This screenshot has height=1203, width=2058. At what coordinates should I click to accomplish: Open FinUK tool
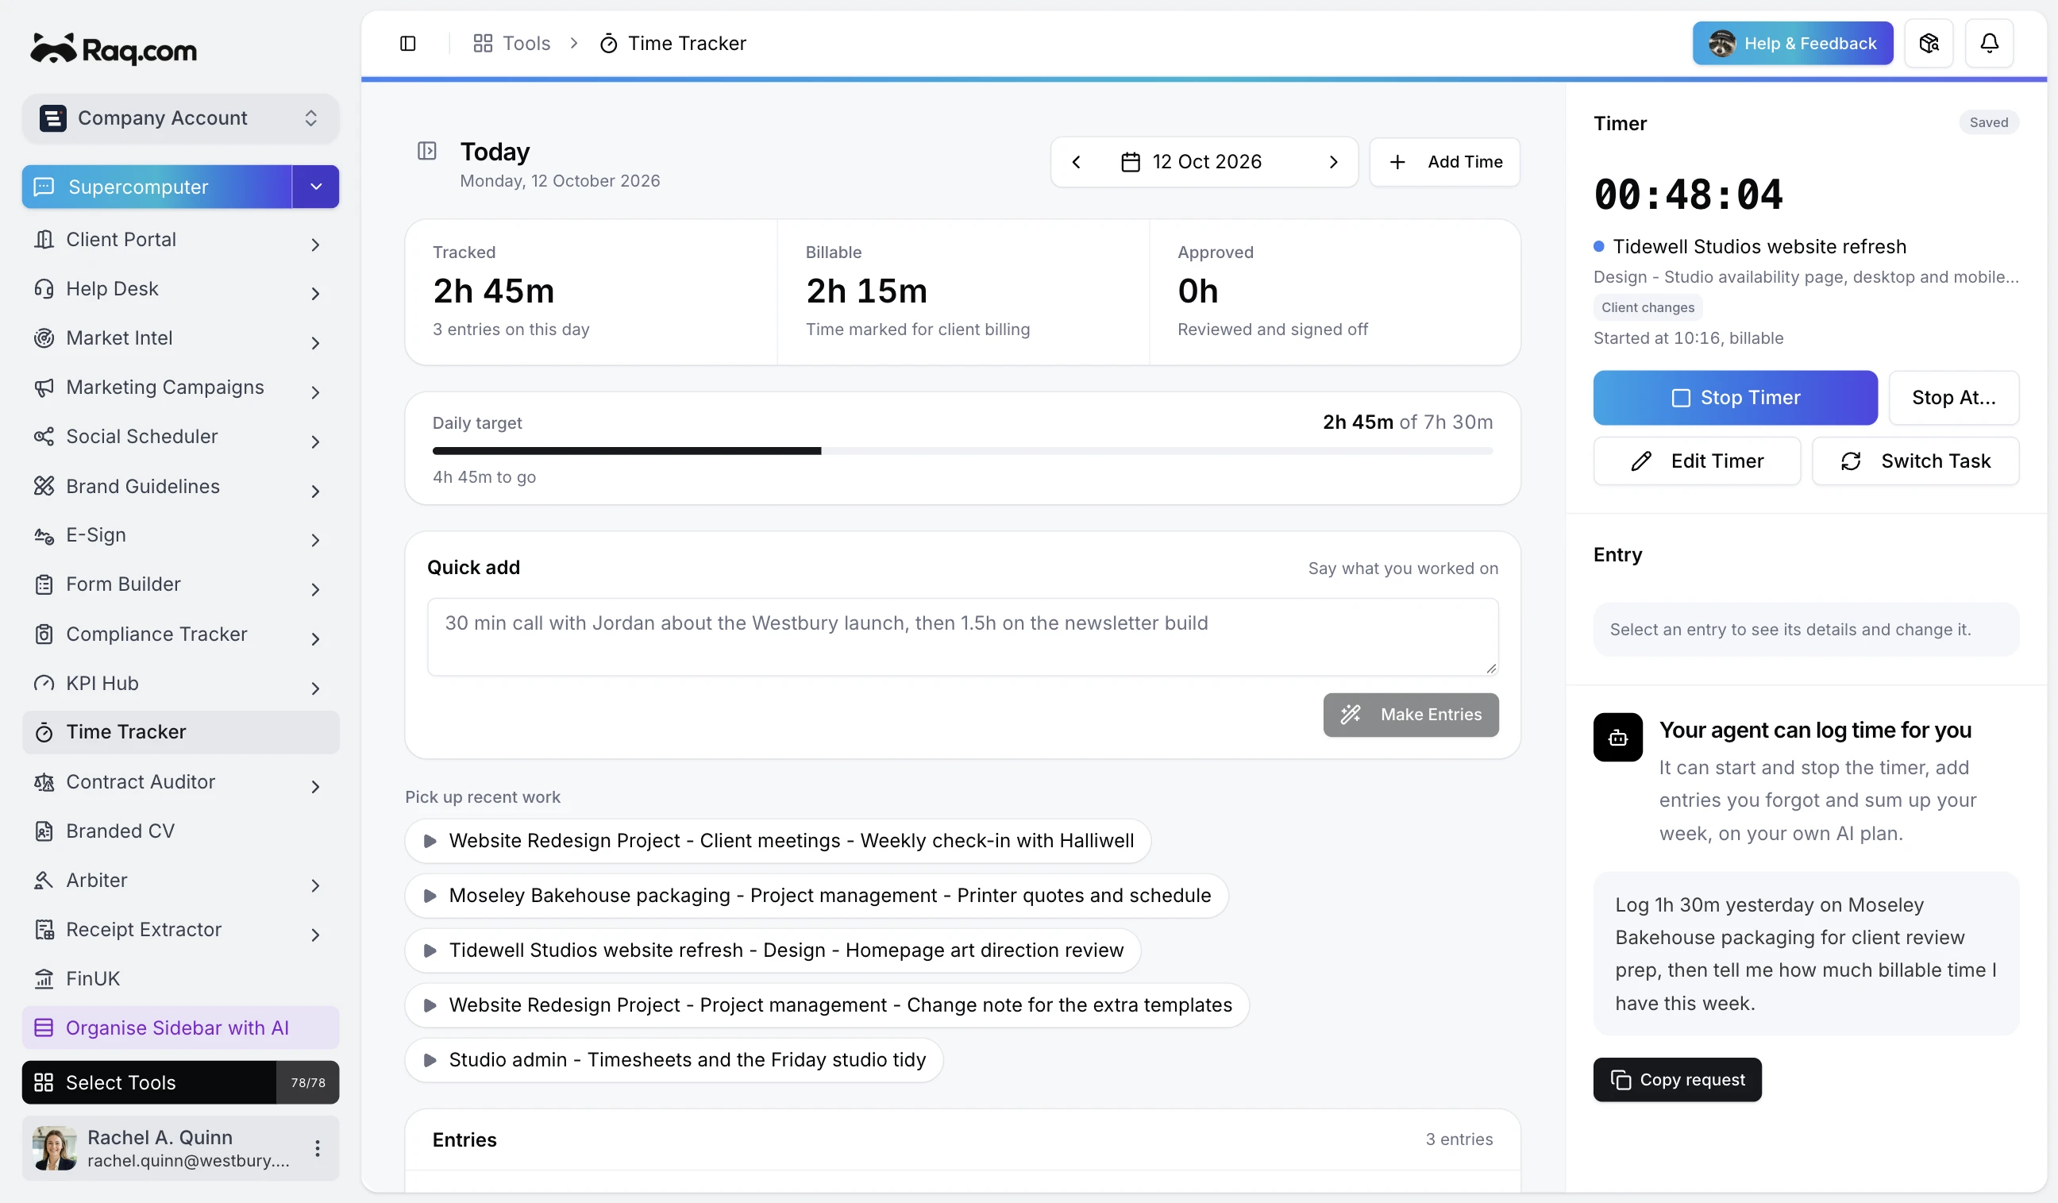pos(180,978)
